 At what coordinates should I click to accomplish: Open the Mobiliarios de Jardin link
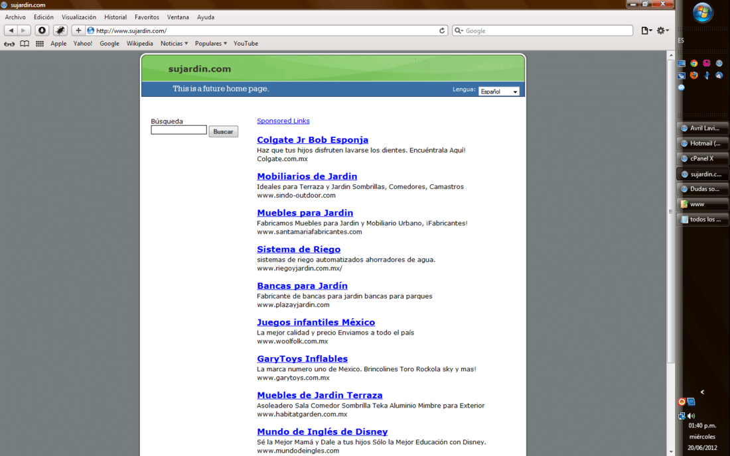coord(307,177)
